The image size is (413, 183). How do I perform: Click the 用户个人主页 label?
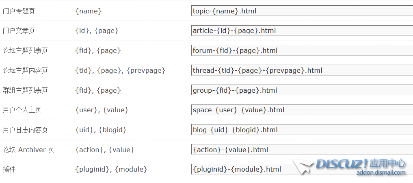point(22,110)
